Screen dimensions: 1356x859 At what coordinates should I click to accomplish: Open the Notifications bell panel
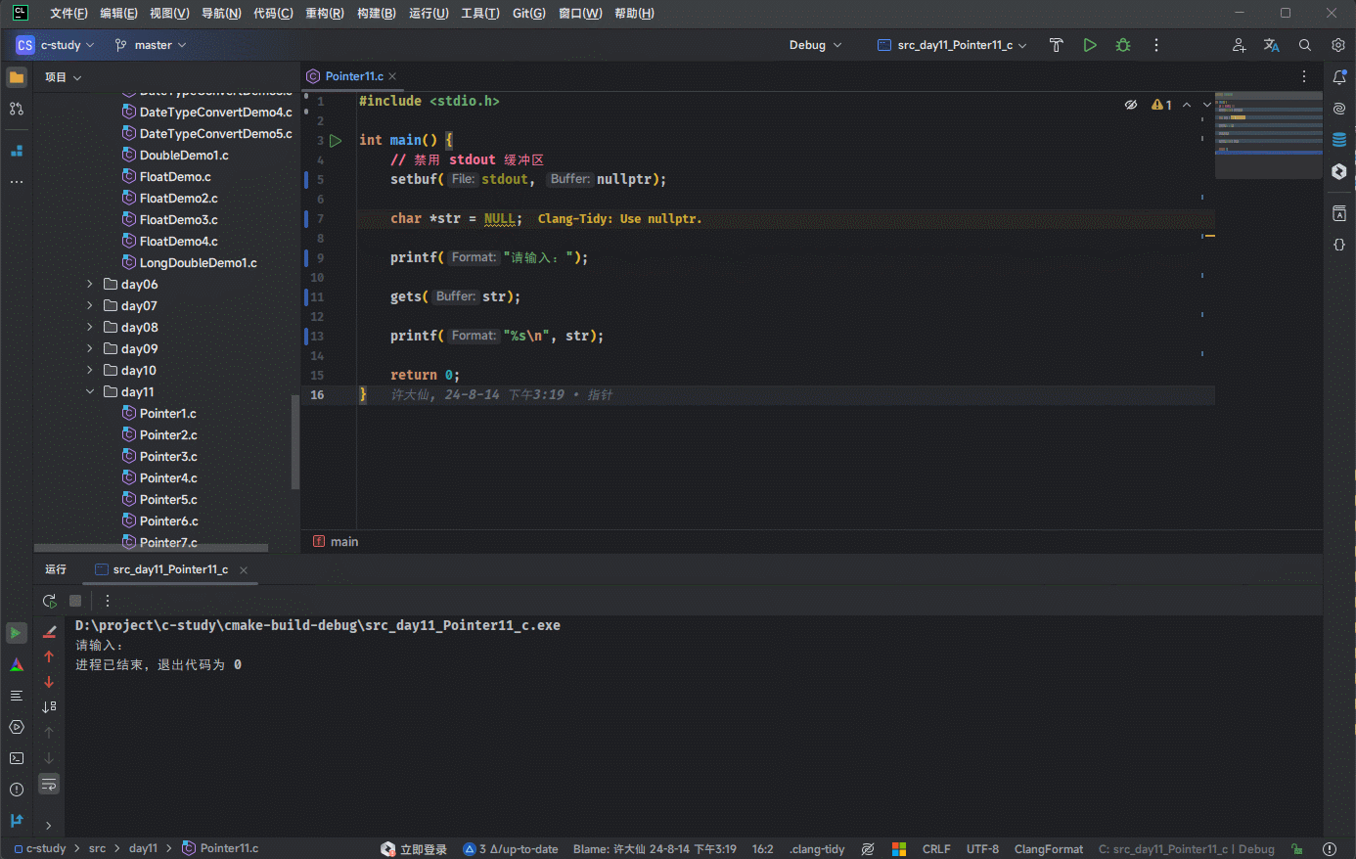[x=1338, y=77]
